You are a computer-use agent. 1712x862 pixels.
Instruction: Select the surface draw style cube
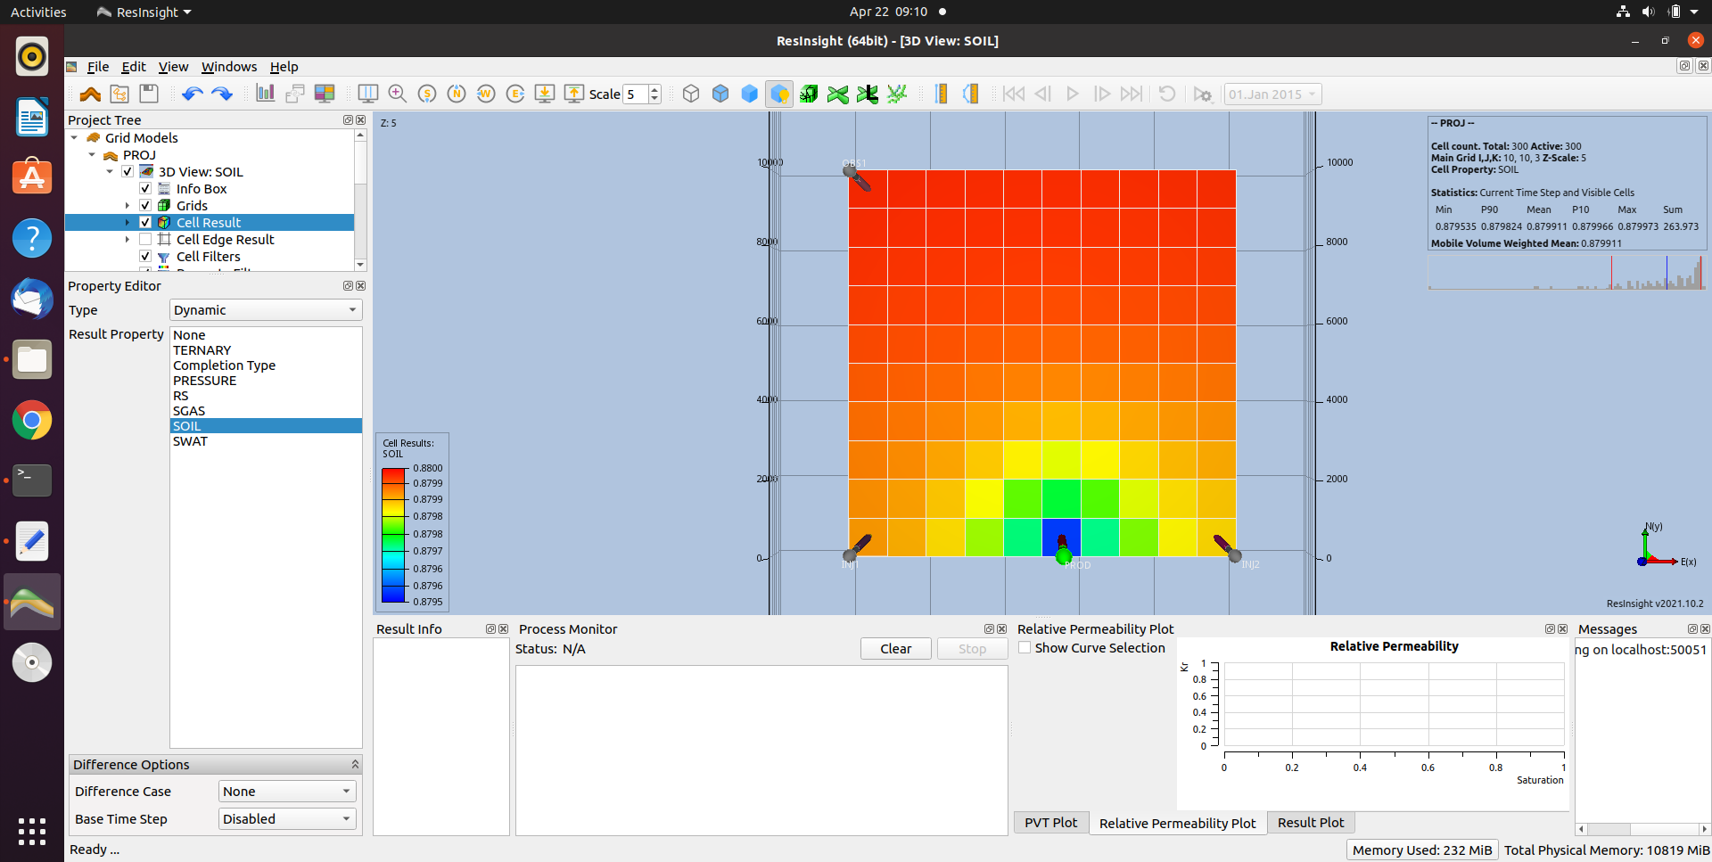pyautogui.click(x=749, y=94)
